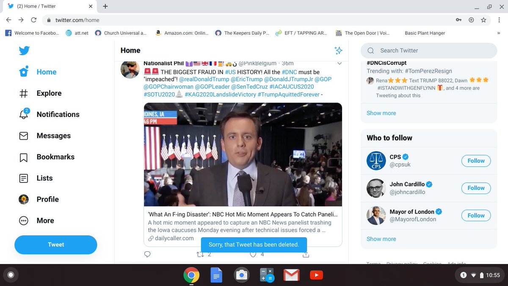
Task: Click the Twitter bird logo
Action: pyautogui.click(x=24, y=50)
